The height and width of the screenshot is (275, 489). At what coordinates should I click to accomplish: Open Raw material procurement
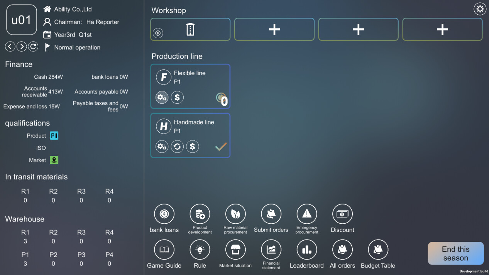pyautogui.click(x=235, y=214)
